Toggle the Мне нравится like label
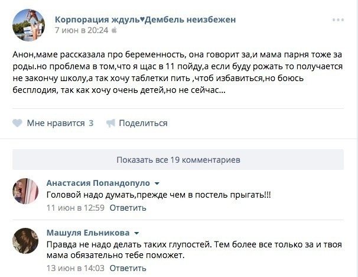 point(56,123)
